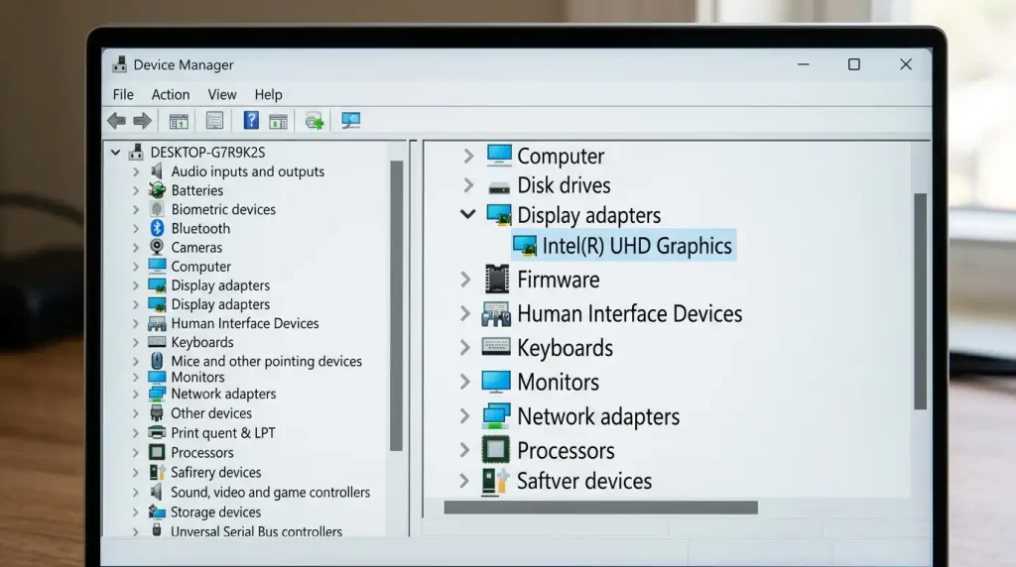
Task: Click the speaker icon for Sound, video and game controllers
Action: pos(157,492)
